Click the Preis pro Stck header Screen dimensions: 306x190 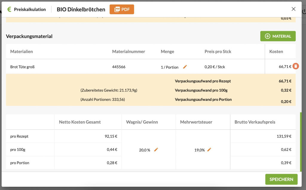[218, 51]
